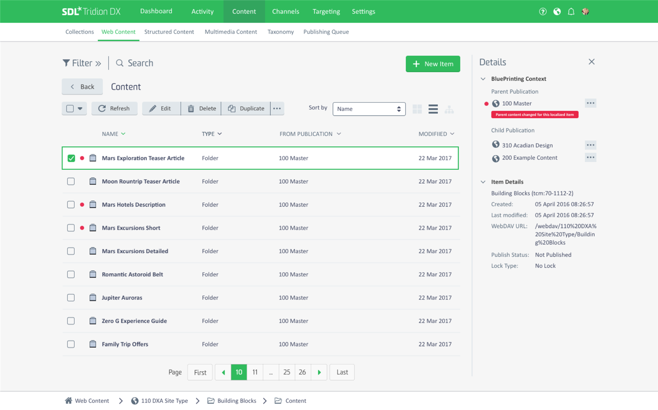Open the notifications bell icon
658x410 pixels.
[x=571, y=11]
